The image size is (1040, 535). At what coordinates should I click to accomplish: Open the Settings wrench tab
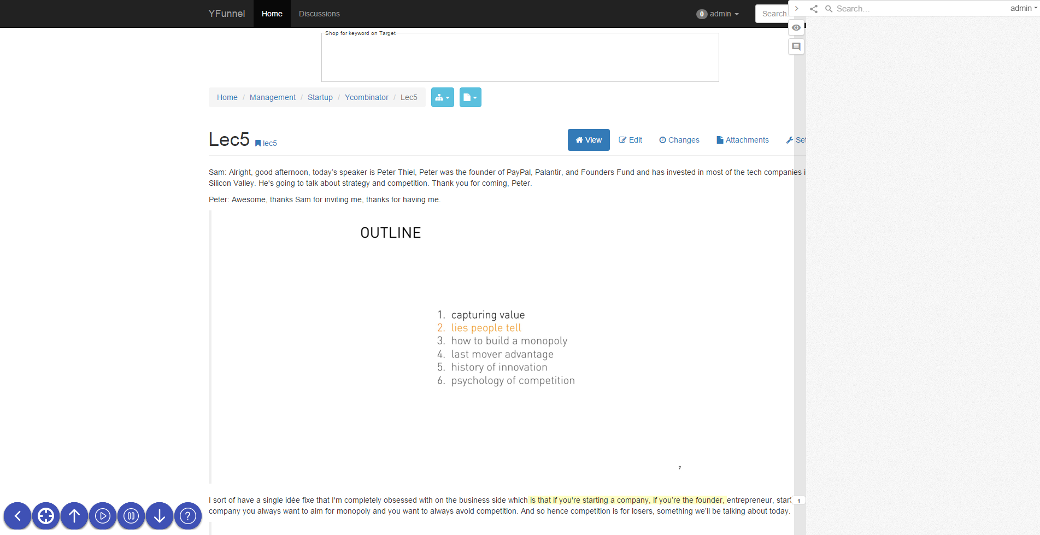[x=796, y=140]
